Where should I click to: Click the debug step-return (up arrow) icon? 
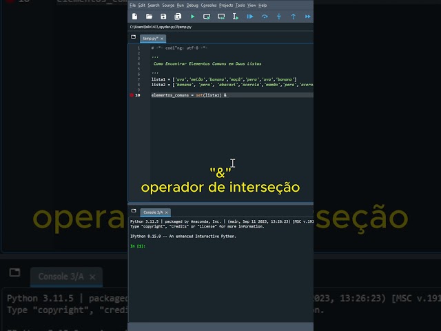pyautogui.click(x=294, y=17)
